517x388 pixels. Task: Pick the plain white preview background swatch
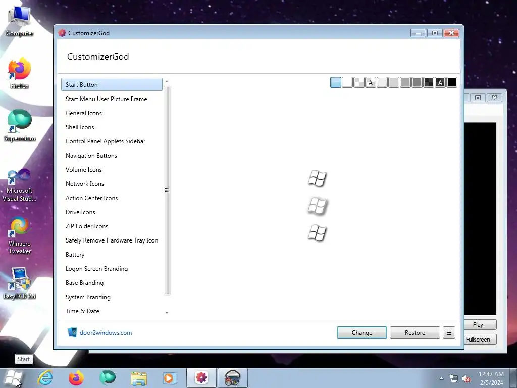coord(347,82)
